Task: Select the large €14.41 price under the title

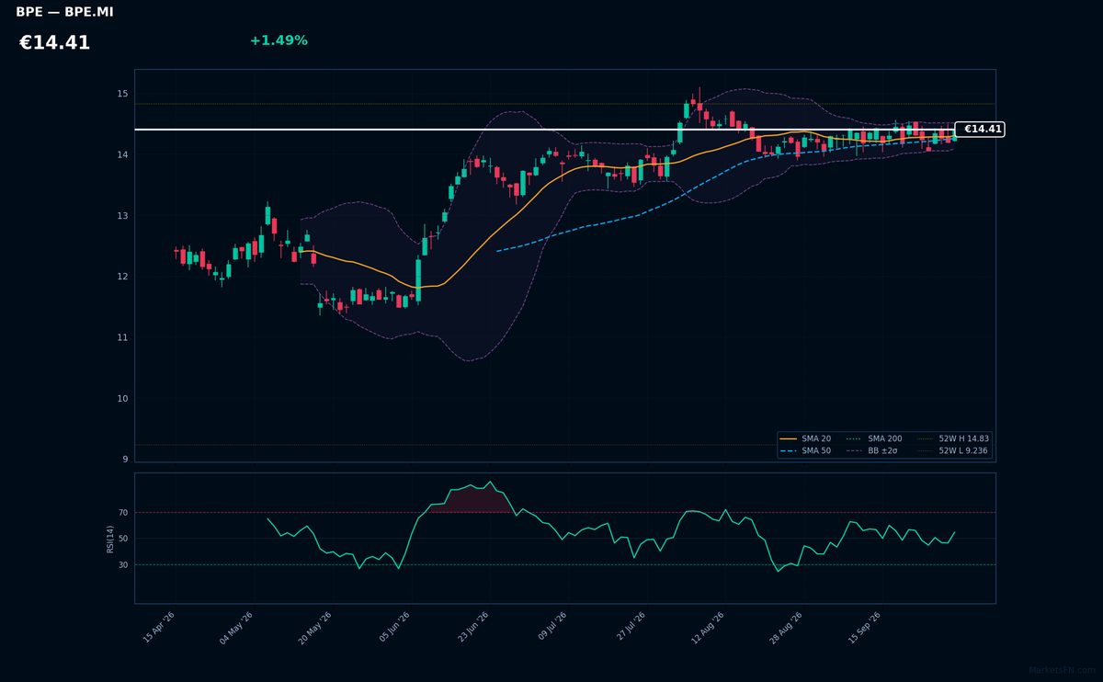Action: [x=54, y=42]
